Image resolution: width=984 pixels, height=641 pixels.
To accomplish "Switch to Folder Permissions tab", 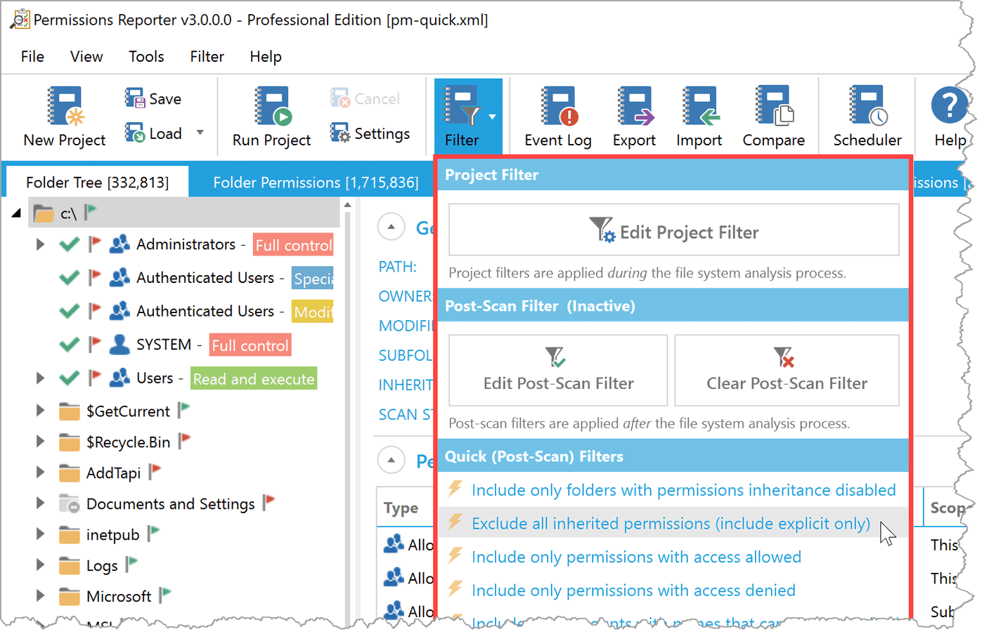I will pos(316,183).
